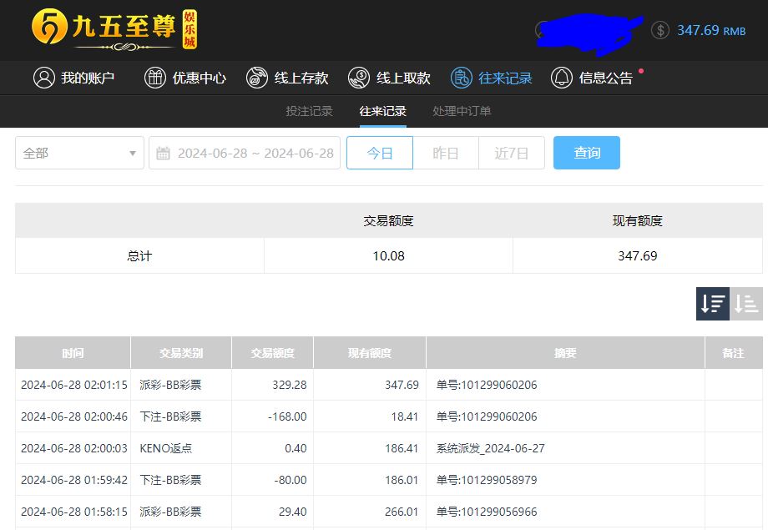The height and width of the screenshot is (530, 768).
Task: Select the 昨日 filter button
Action: (x=446, y=153)
